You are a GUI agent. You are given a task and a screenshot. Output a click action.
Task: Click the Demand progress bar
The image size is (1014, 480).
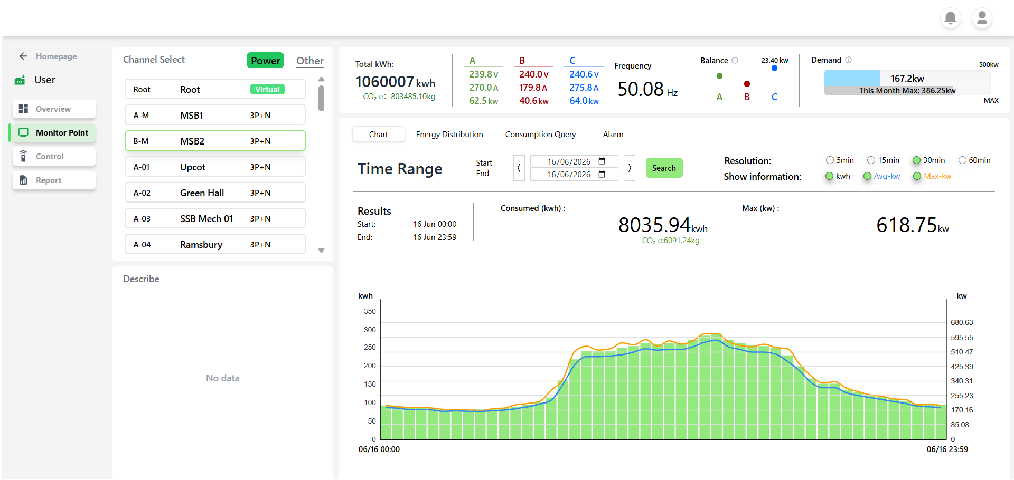pyautogui.click(x=907, y=82)
